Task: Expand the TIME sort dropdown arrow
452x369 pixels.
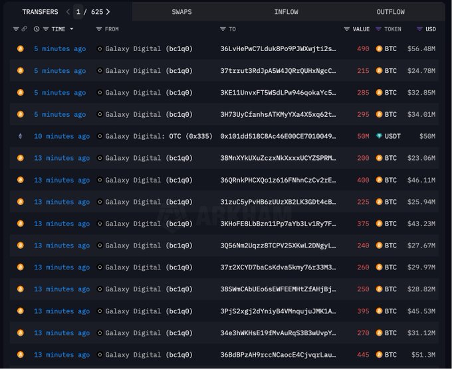Action: tap(72, 29)
